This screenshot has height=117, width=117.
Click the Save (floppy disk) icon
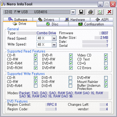tap(81, 12)
